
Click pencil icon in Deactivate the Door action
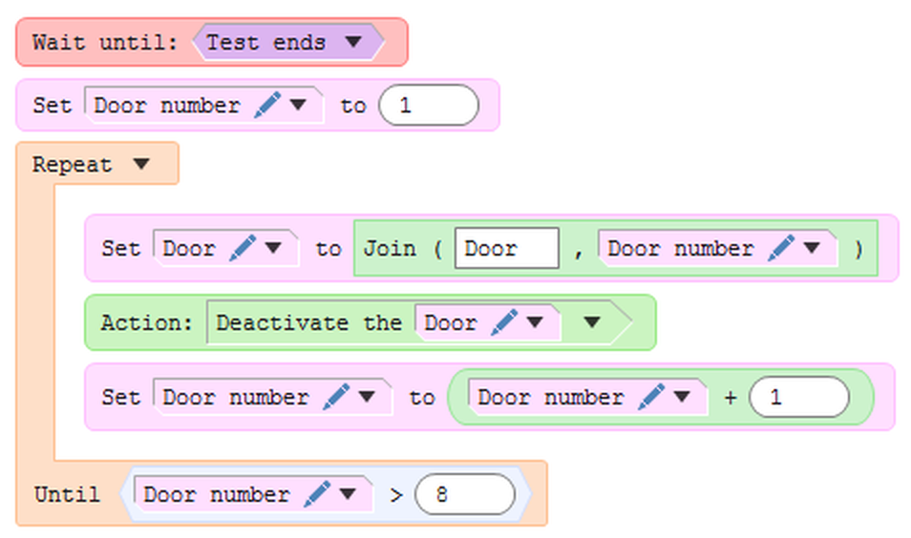click(x=503, y=323)
